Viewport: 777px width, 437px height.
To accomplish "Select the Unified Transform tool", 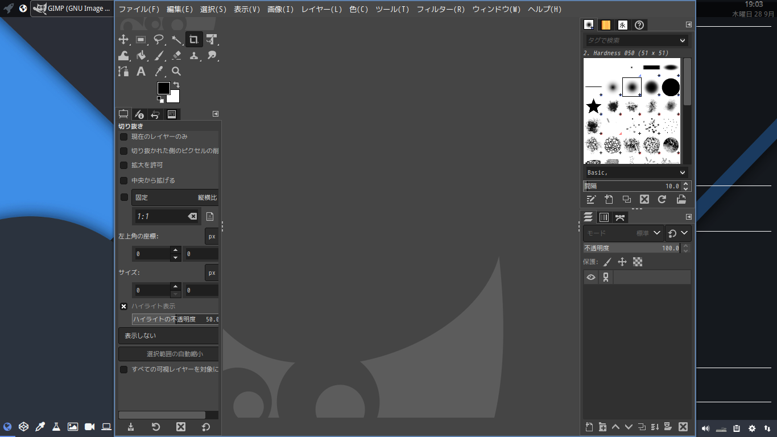I will coord(212,39).
